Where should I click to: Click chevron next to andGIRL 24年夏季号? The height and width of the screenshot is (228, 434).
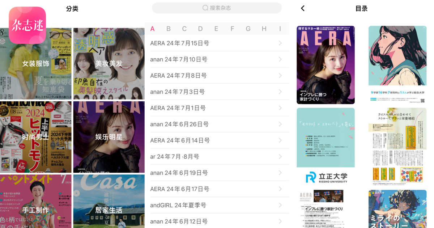pos(280,205)
